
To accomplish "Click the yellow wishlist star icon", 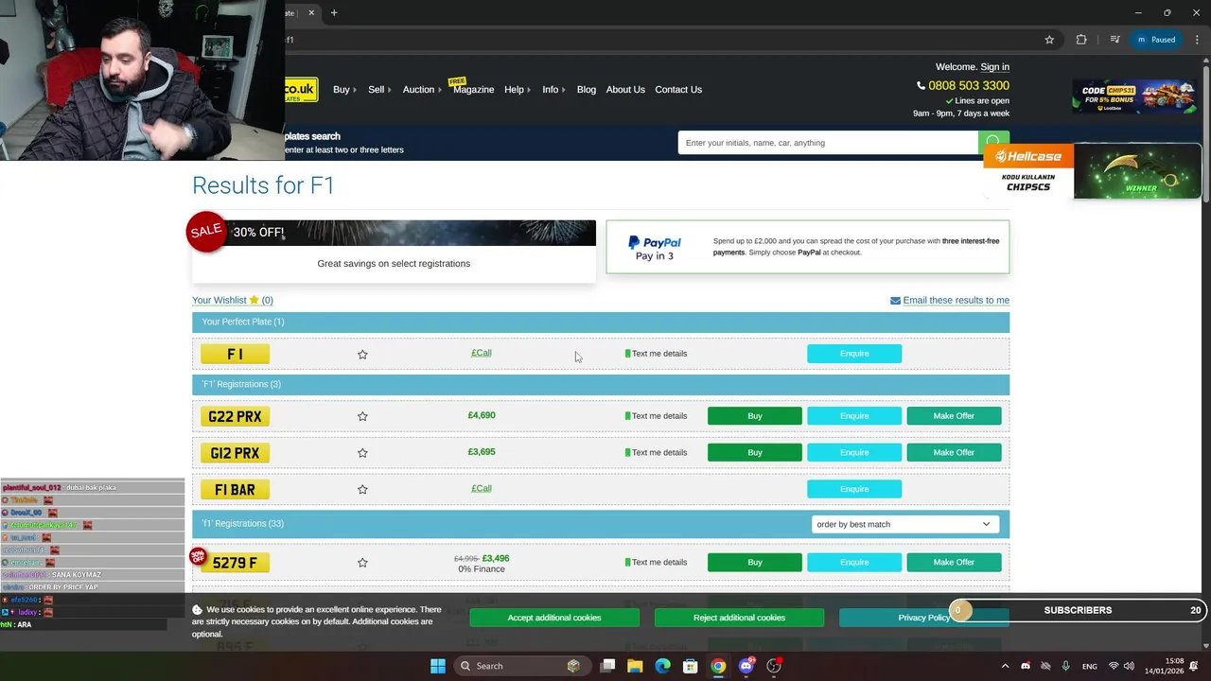I will [254, 300].
